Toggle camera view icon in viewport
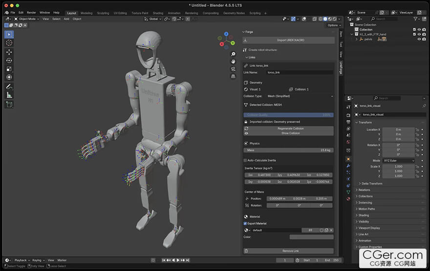 tap(233, 69)
